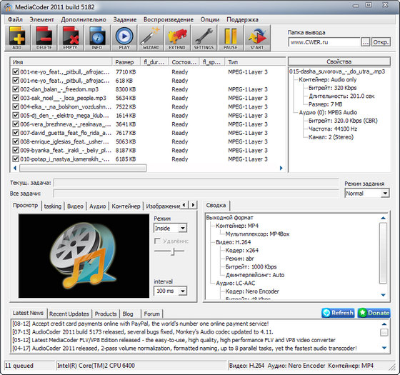Click the ADD files toolbar icon
400x375 pixels.
click(x=17, y=38)
